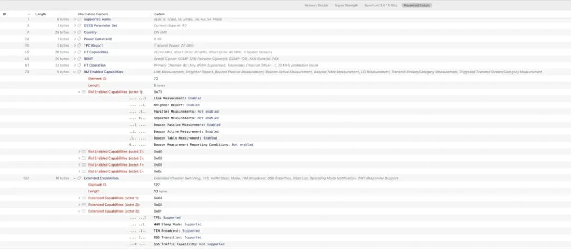Screen dimensions: 571x249
Task: Select the Advanced Details tab
Action: 417,5
